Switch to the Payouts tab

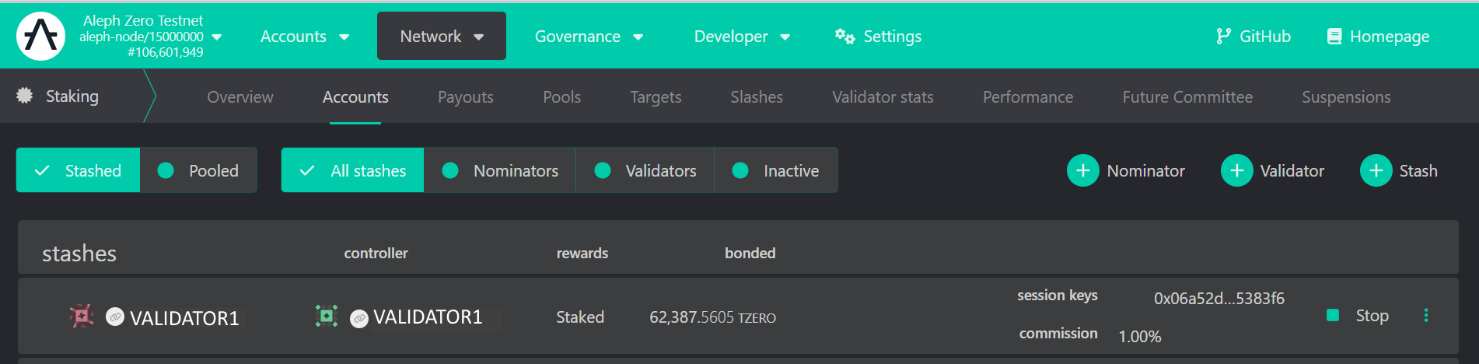tap(465, 97)
